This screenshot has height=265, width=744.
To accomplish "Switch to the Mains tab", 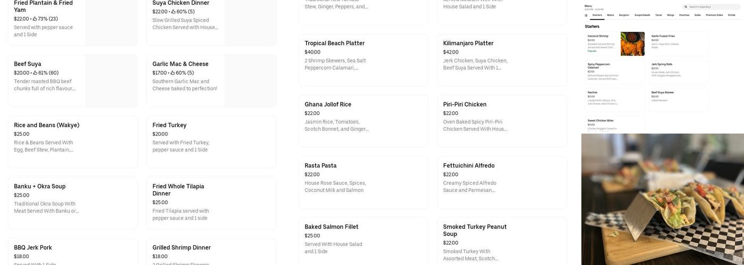I will pyautogui.click(x=611, y=15).
